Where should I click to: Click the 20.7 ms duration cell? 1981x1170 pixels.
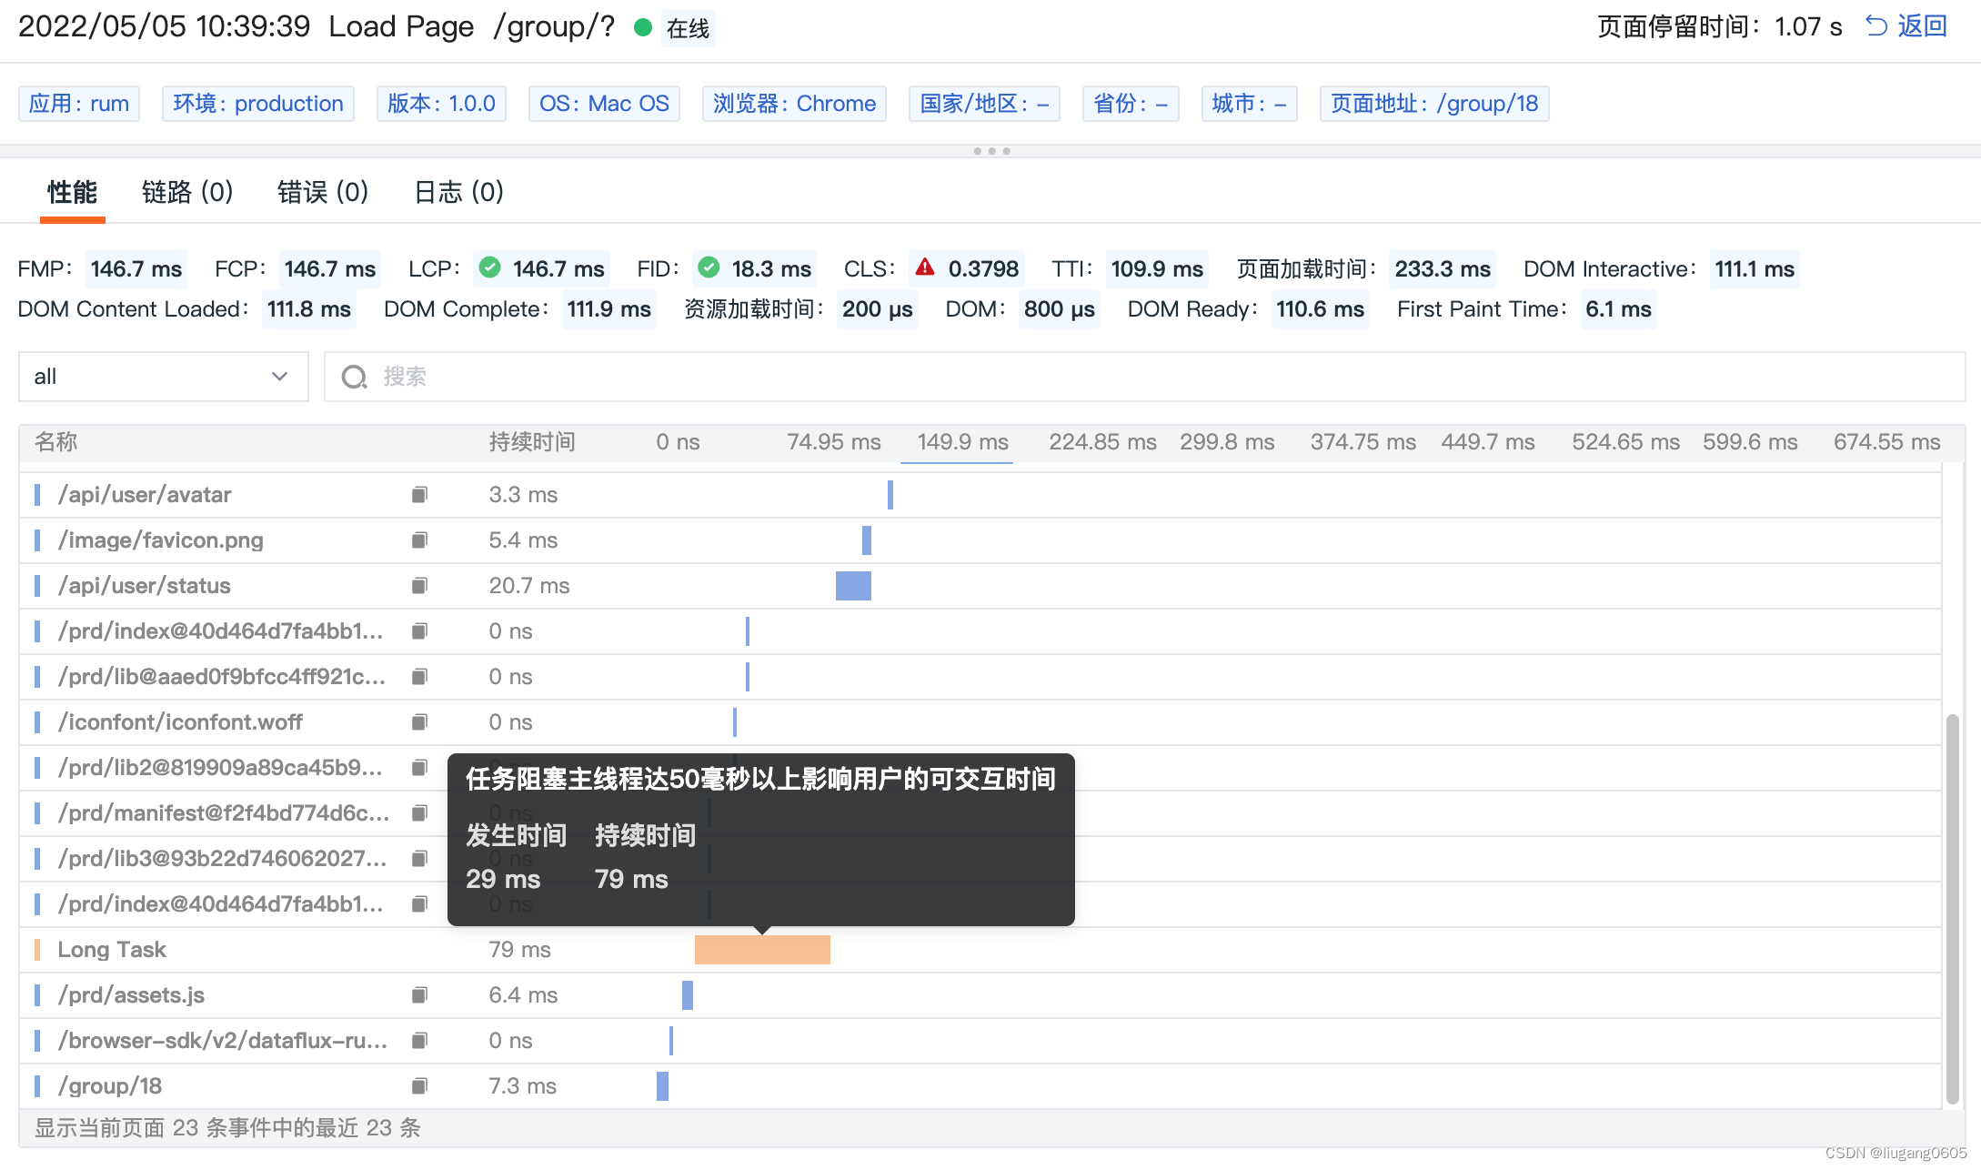click(529, 586)
